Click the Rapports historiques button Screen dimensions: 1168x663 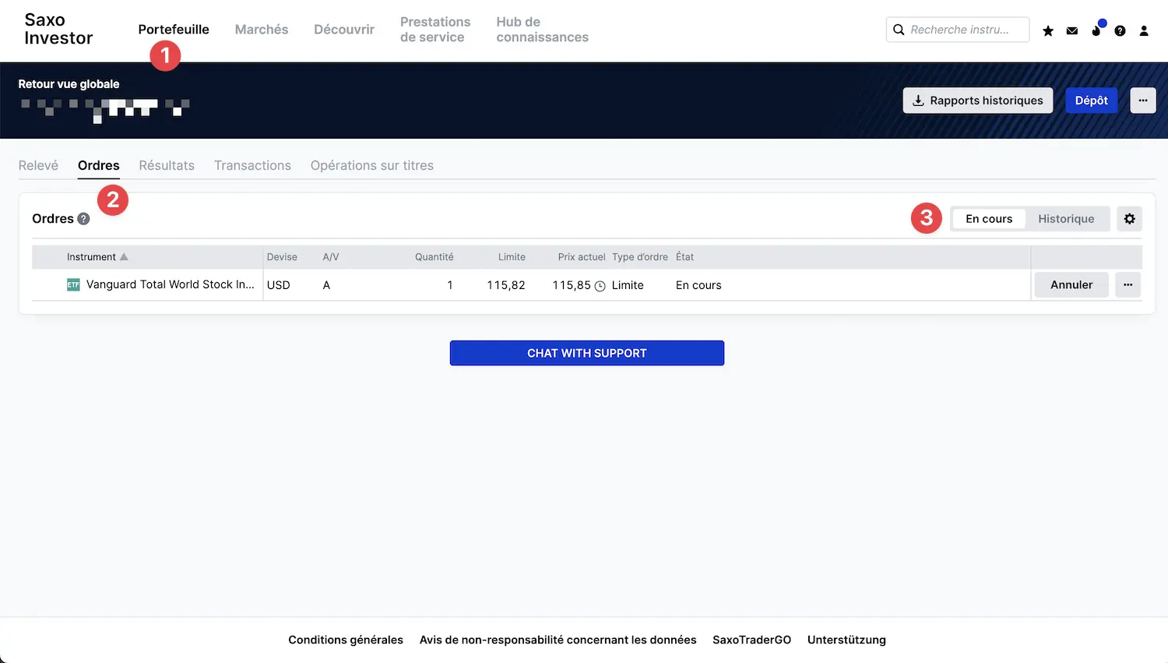click(x=978, y=101)
